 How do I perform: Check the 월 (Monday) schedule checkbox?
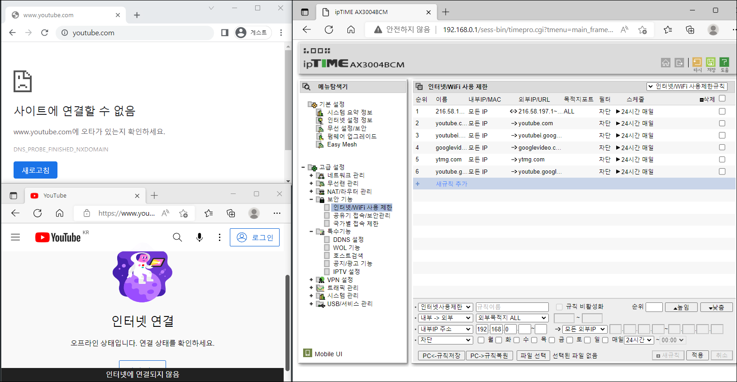[481, 340]
